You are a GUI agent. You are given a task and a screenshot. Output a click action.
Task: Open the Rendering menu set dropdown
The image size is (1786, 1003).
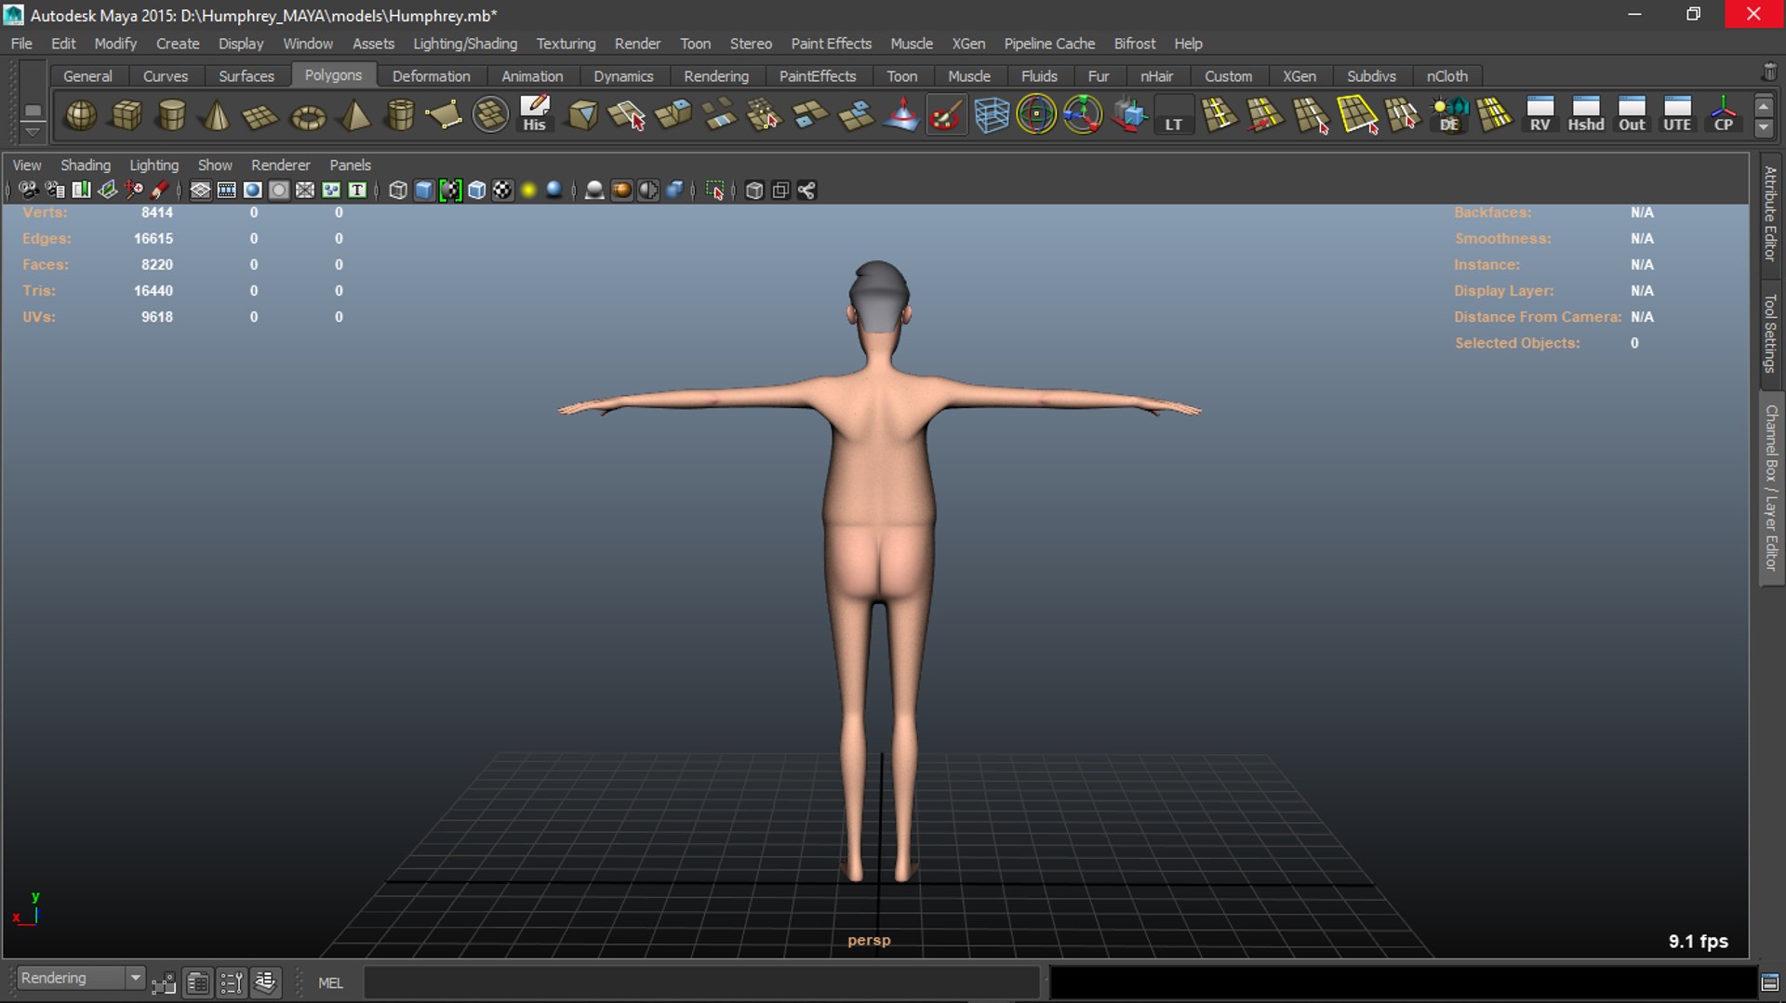[x=81, y=979]
